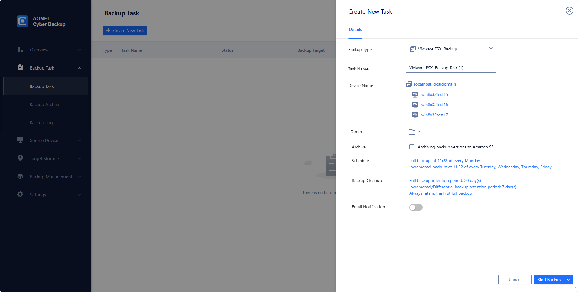Click the incremental/differential retention period link
Viewport: 578px width, 292px height.
463,187
